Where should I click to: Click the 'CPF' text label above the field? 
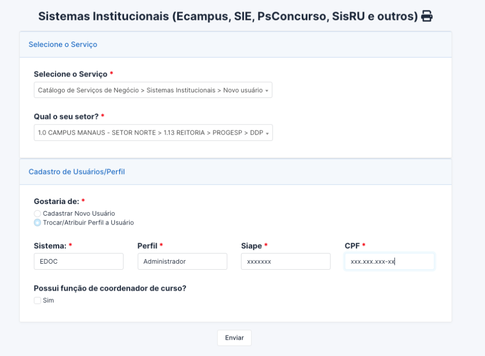(x=352, y=246)
